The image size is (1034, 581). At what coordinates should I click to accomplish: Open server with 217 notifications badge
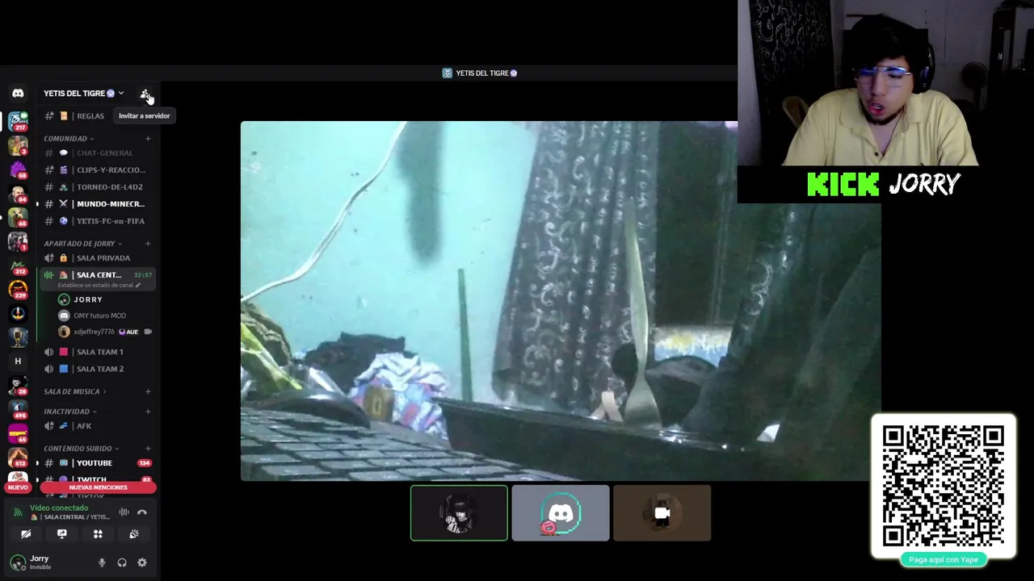(18, 122)
